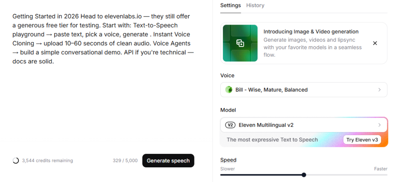Click the 3,544 credits remaining text
Image resolution: width=395 pixels, height=182 pixels.
47,160
